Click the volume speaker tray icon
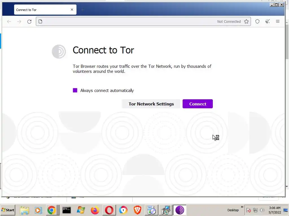Image resolution: width=289 pixels, height=216 pixels. pos(262,210)
